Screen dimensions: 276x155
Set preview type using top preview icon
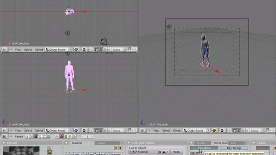pyautogui.click(x=50, y=148)
